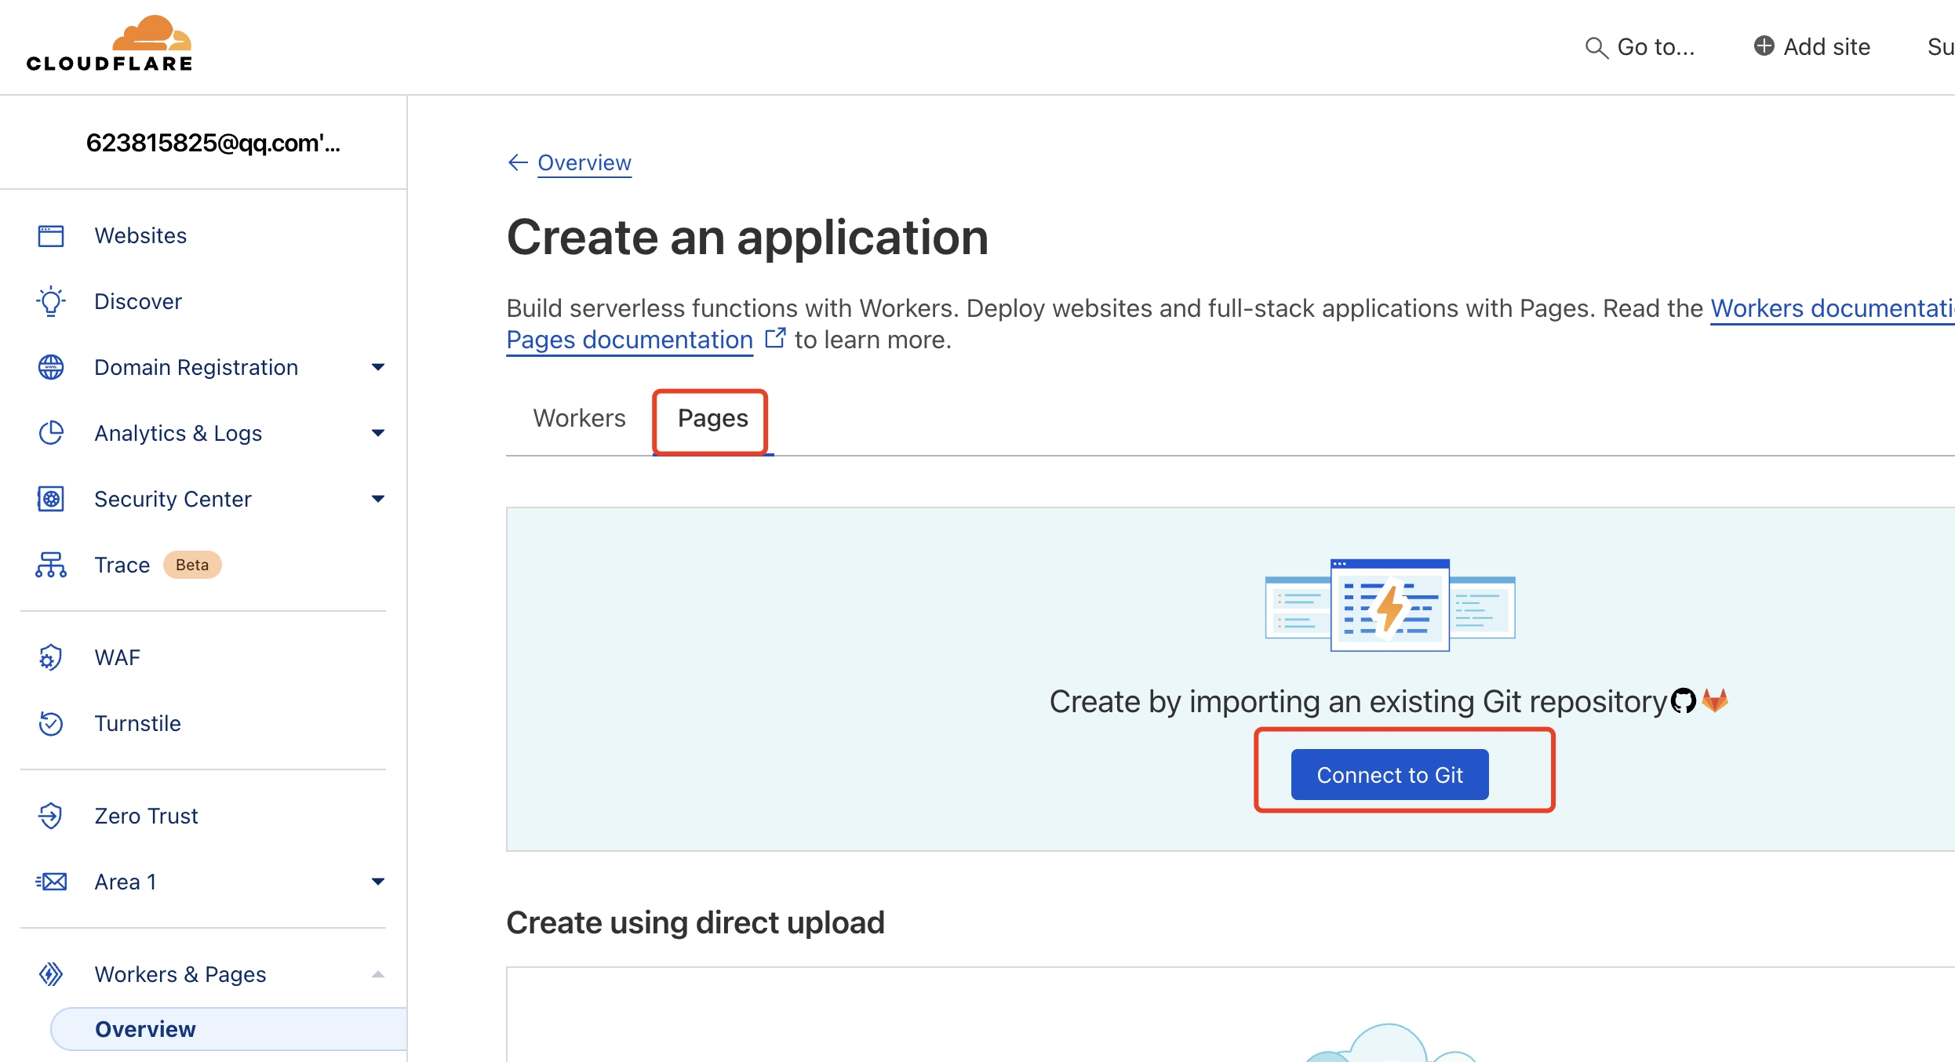Click the back arrow beside Overview

coord(518,162)
